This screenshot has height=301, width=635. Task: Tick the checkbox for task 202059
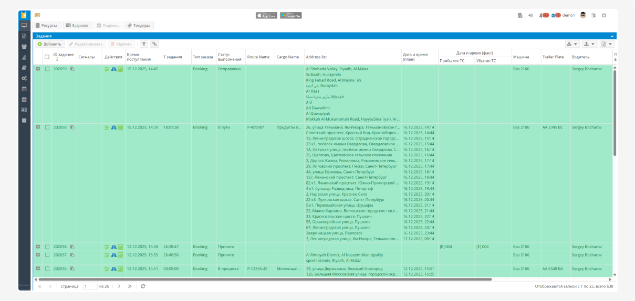47,69
